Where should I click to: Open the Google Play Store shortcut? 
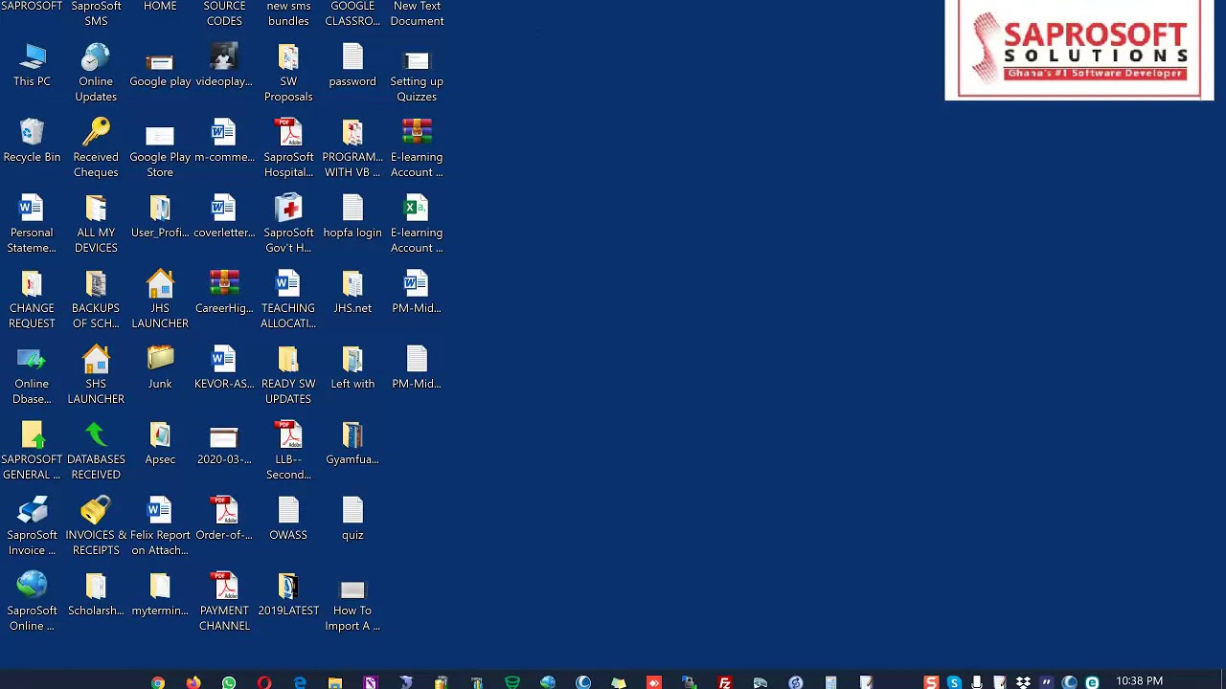coord(160,149)
